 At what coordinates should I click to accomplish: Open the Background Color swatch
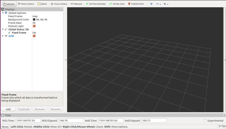click(x=34, y=19)
